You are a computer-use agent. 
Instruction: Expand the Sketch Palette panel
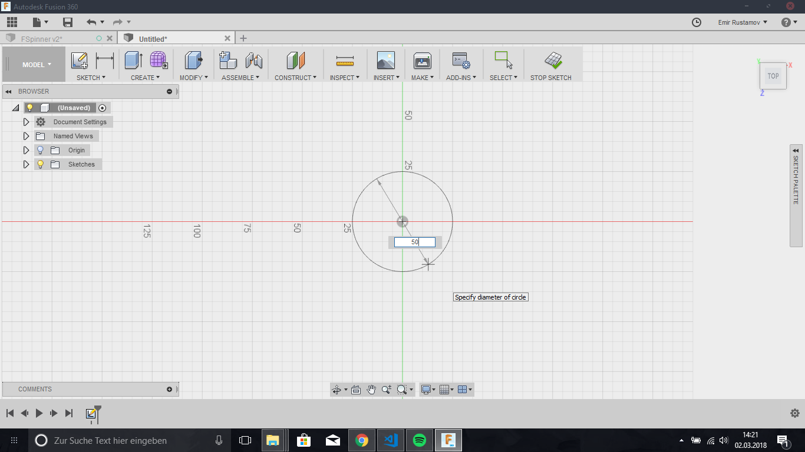[796, 151]
